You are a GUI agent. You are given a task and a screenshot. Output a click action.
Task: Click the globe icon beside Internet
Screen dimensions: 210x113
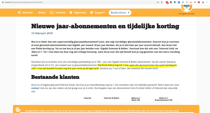19,12
